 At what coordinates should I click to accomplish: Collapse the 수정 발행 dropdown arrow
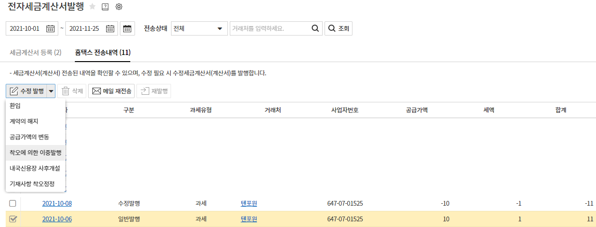(51, 91)
